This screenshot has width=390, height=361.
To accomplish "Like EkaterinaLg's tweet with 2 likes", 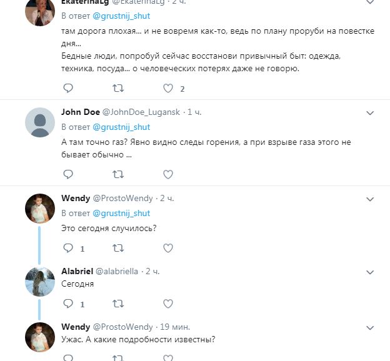I will tap(167, 89).
